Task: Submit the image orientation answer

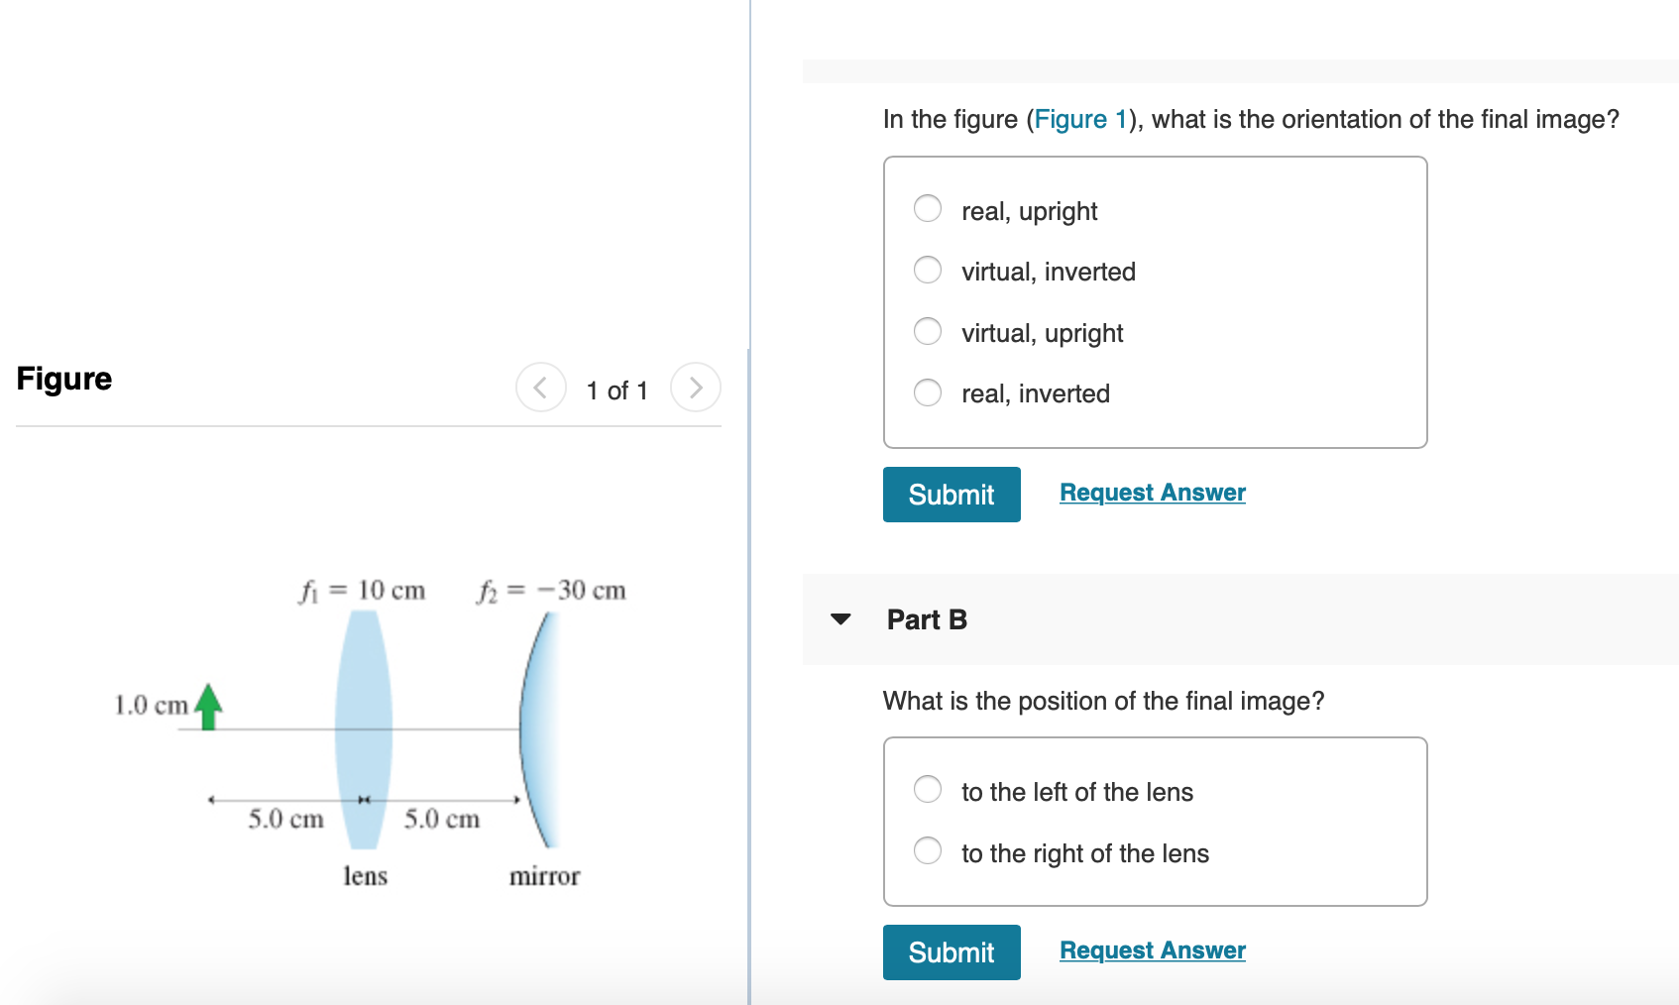Action: [x=951, y=494]
